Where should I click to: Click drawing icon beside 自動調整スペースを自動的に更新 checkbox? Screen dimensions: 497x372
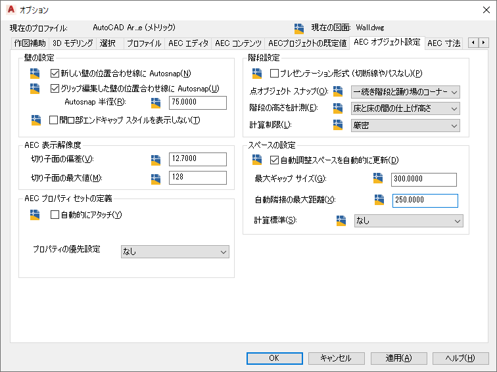coord(257,160)
